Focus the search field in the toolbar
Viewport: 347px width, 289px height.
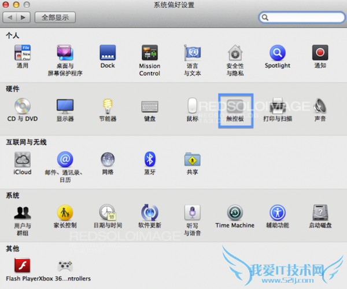coord(302,17)
